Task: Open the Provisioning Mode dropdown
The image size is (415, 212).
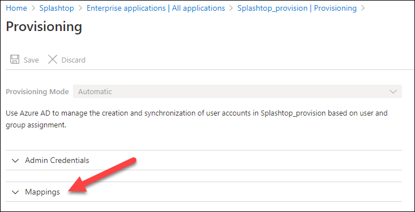Action: tap(237, 92)
